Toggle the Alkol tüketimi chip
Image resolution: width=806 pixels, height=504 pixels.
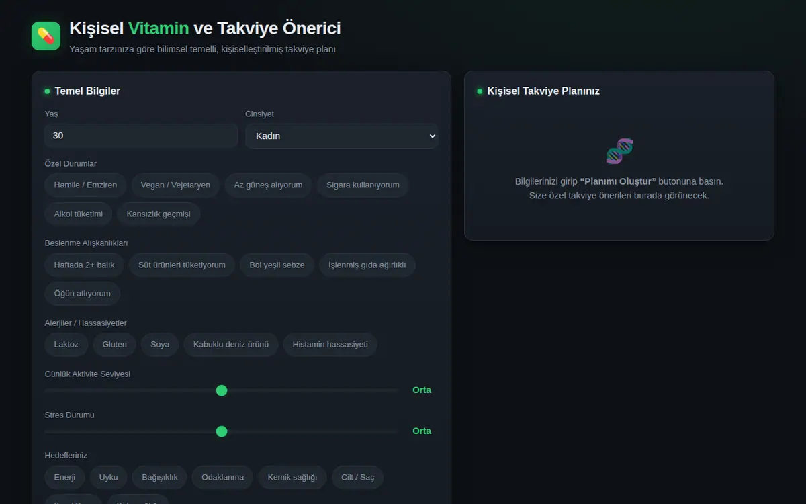click(79, 214)
